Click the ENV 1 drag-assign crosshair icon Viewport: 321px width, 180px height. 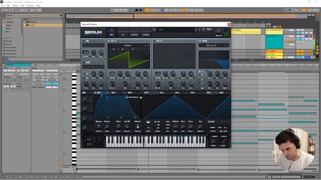[95, 92]
